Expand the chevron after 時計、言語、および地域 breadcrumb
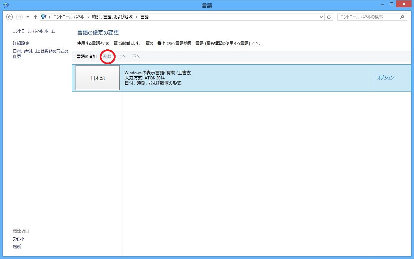The height and width of the screenshot is (259, 414). click(137, 17)
